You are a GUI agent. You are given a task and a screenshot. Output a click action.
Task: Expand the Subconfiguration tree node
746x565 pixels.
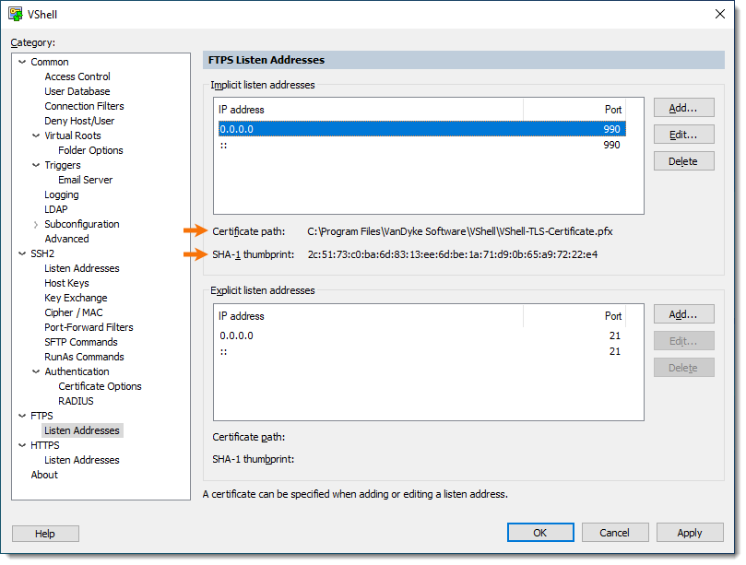36,225
